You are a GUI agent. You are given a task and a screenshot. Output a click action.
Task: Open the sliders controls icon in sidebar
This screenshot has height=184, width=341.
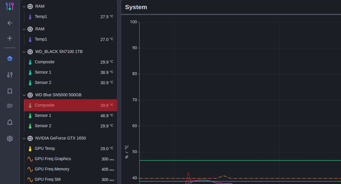pyautogui.click(x=10, y=75)
